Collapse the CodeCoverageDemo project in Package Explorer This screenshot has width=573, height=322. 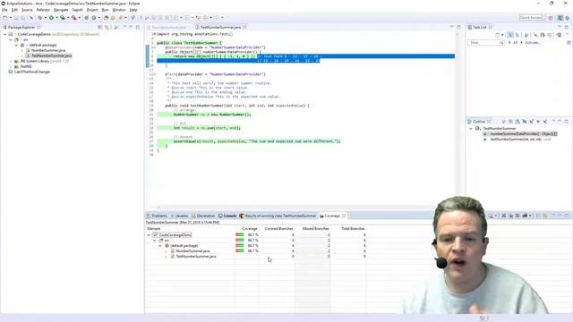5,34
